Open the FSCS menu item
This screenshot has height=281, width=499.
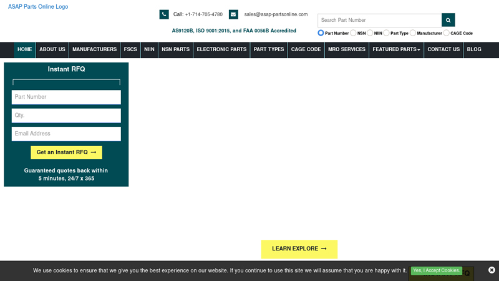click(x=130, y=50)
